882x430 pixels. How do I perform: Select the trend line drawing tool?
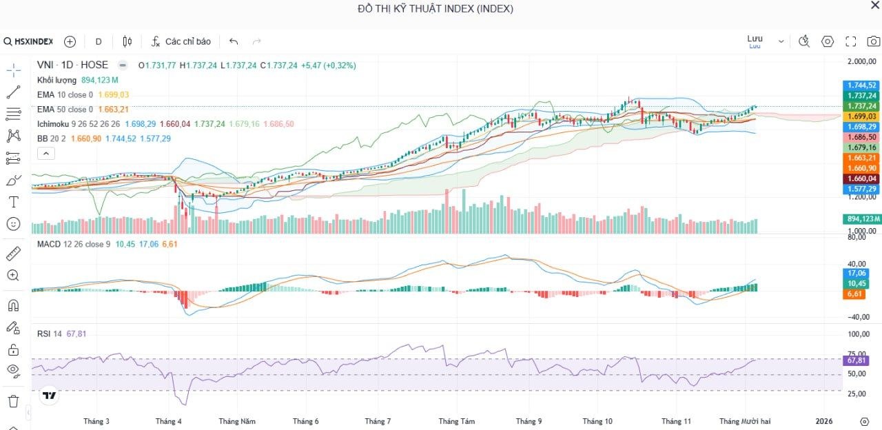click(x=14, y=91)
